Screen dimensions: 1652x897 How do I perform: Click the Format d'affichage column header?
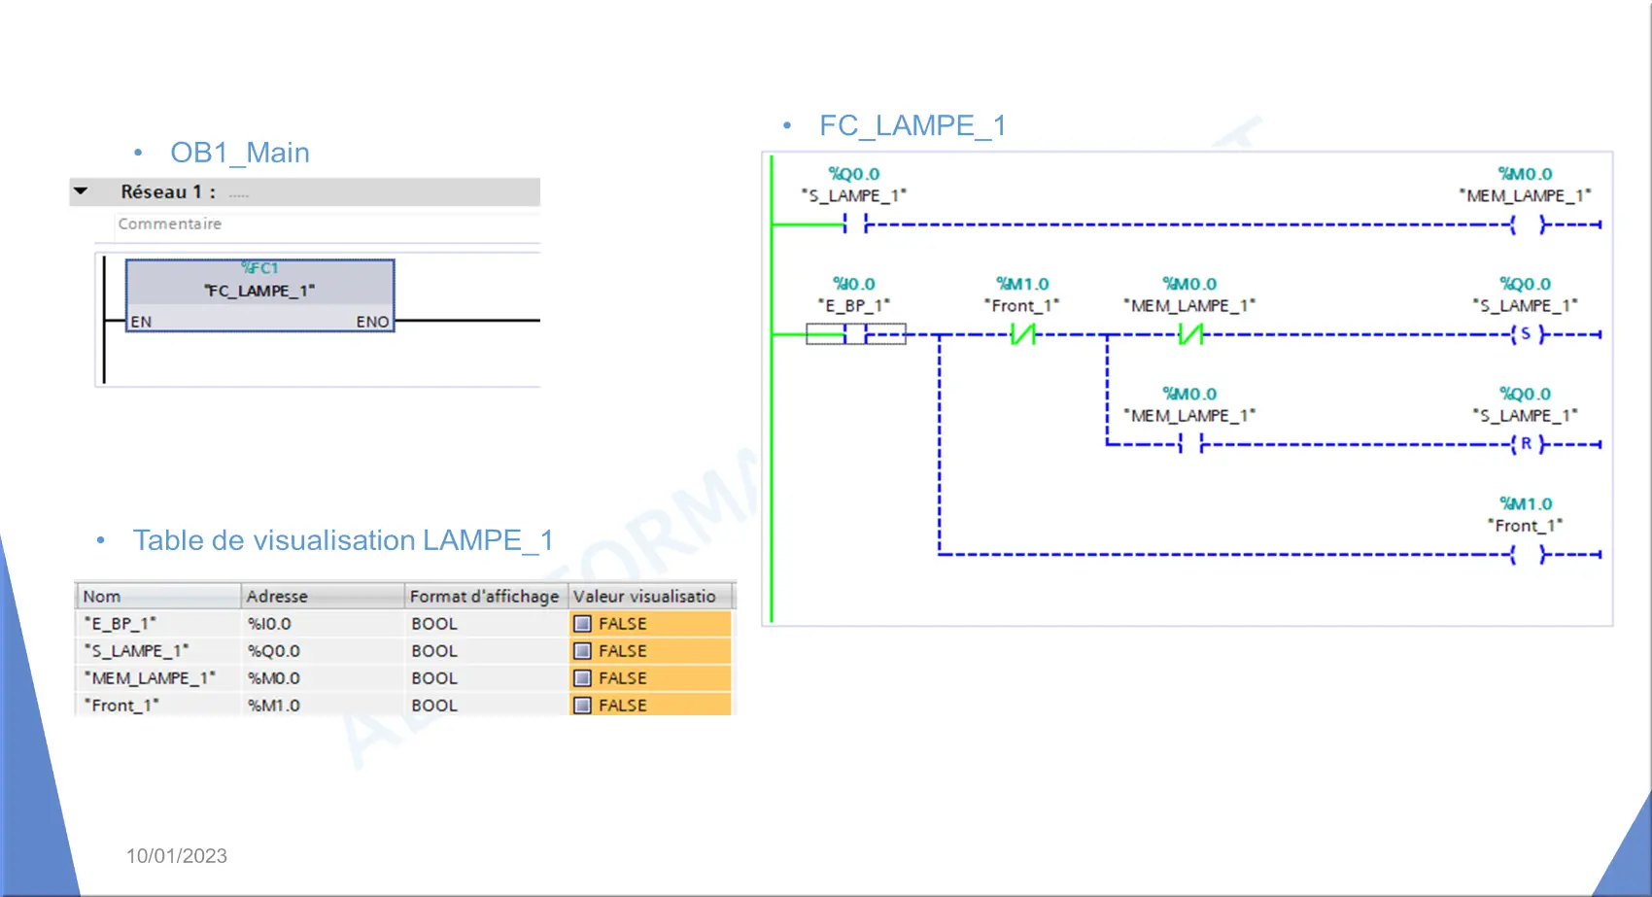click(x=485, y=596)
